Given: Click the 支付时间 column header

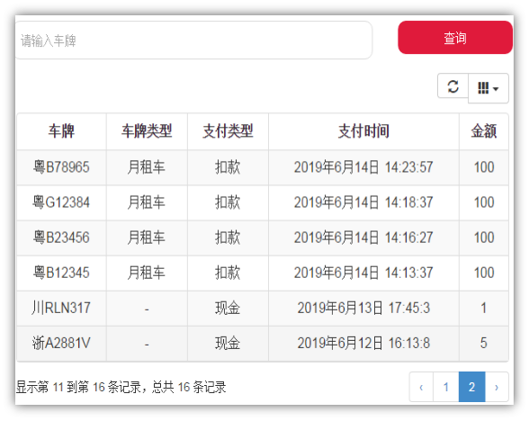Looking at the screenshot, I should (x=363, y=131).
